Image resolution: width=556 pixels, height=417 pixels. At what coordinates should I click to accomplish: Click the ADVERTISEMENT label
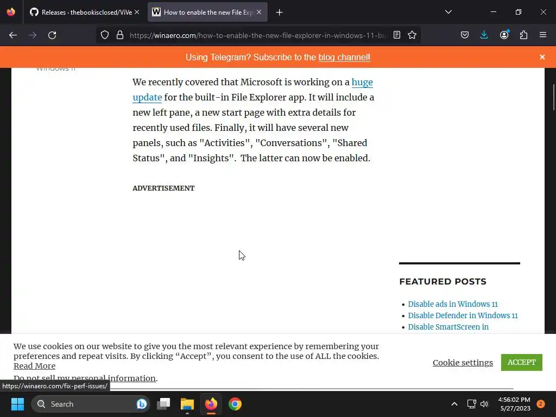click(163, 188)
